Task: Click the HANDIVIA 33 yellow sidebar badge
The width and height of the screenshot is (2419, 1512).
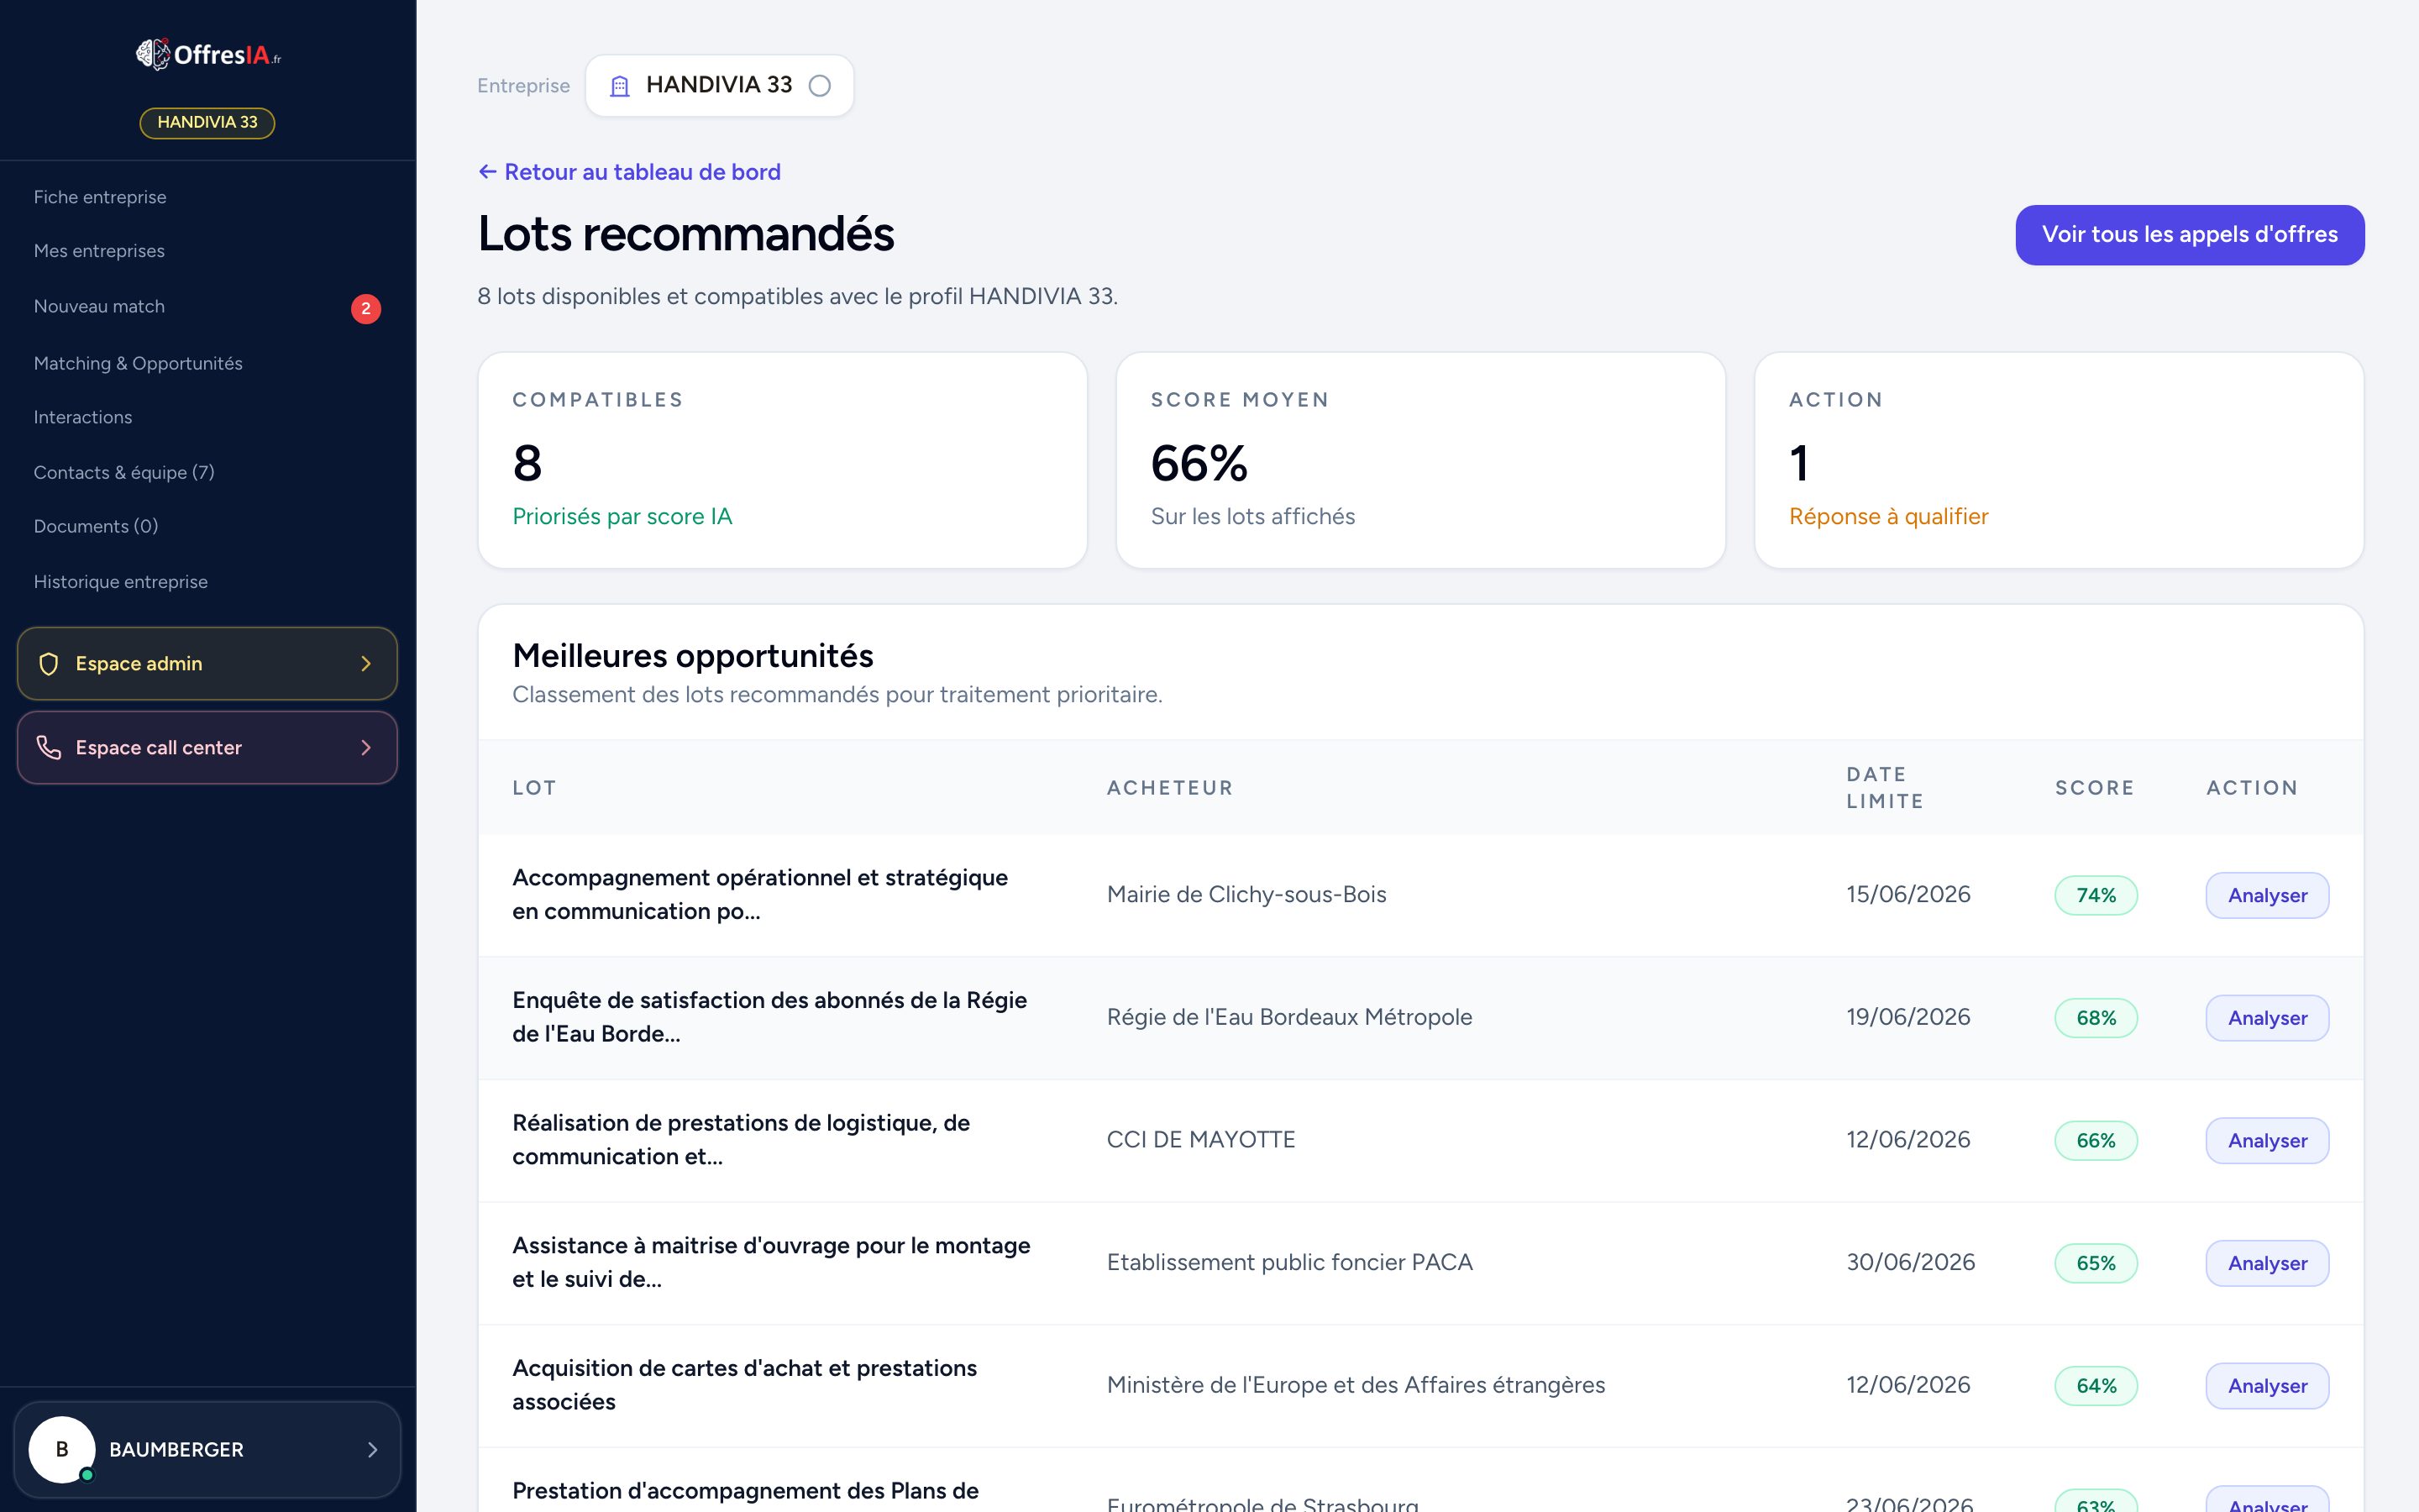Action: point(207,122)
